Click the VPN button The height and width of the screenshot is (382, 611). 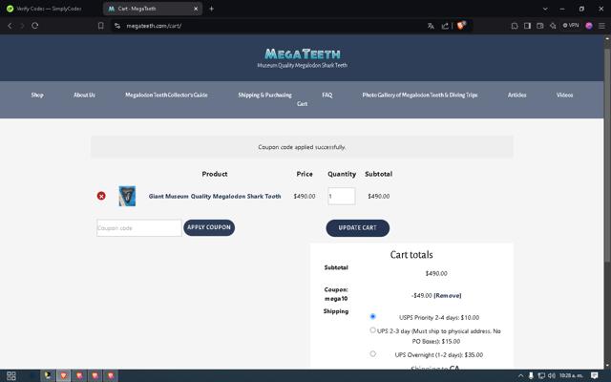coord(571,26)
